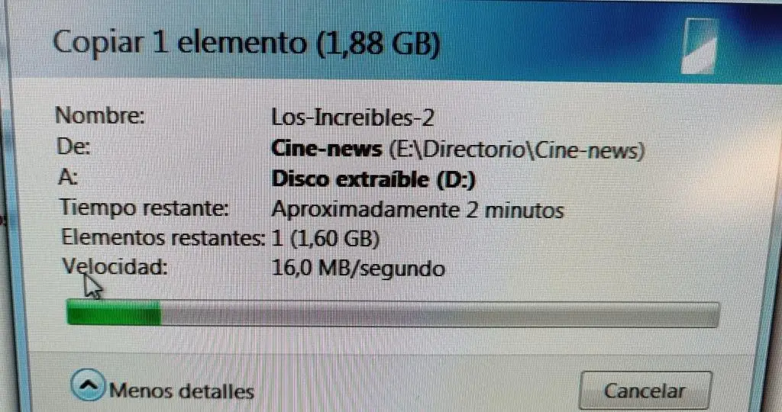Click the 1 (1,60 GB) remaining items value

pyautogui.click(x=325, y=239)
